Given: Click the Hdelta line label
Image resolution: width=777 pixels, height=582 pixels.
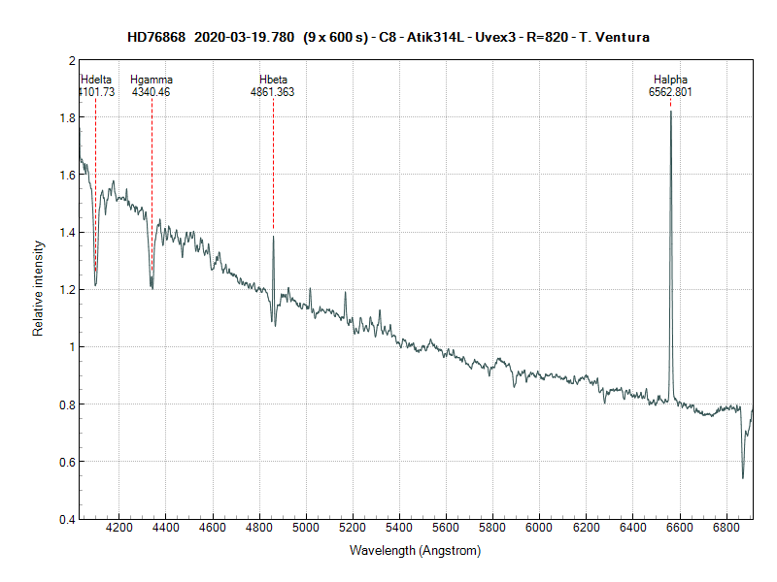Looking at the screenshot, I should pos(96,80).
